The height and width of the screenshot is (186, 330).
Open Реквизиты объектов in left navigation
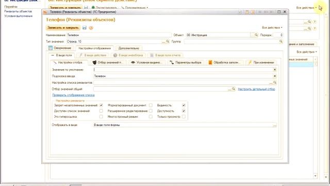click(18, 11)
